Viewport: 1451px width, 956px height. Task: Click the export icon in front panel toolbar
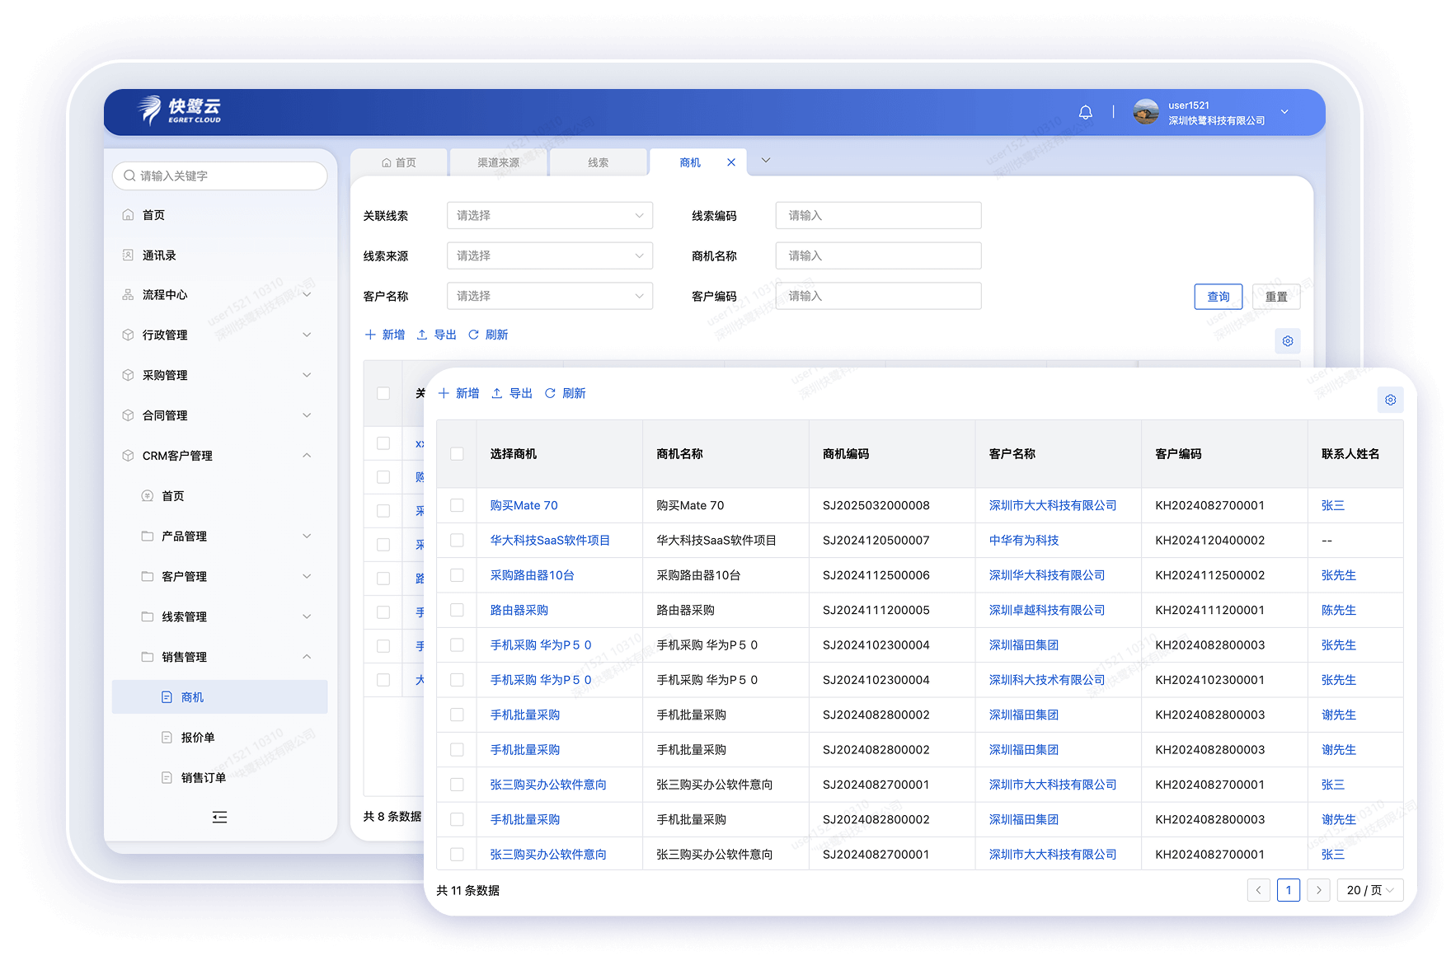(x=497, y=394)
